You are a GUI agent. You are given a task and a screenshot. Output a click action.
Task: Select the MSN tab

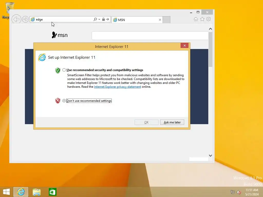pyautogui.click(x=137, y=20)
